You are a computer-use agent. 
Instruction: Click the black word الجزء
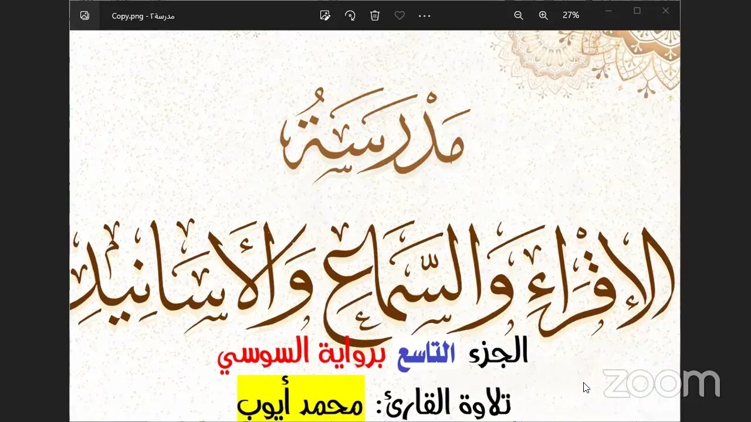499,350
